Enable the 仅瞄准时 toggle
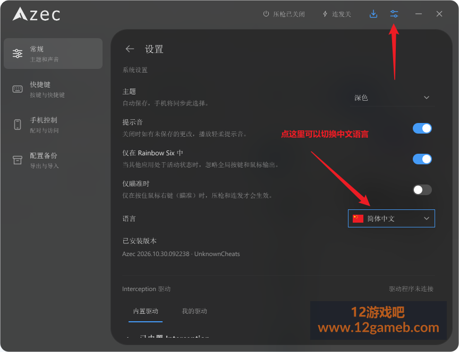The width and height of the screenshot is (459, 352). click(x=422, y=190)
